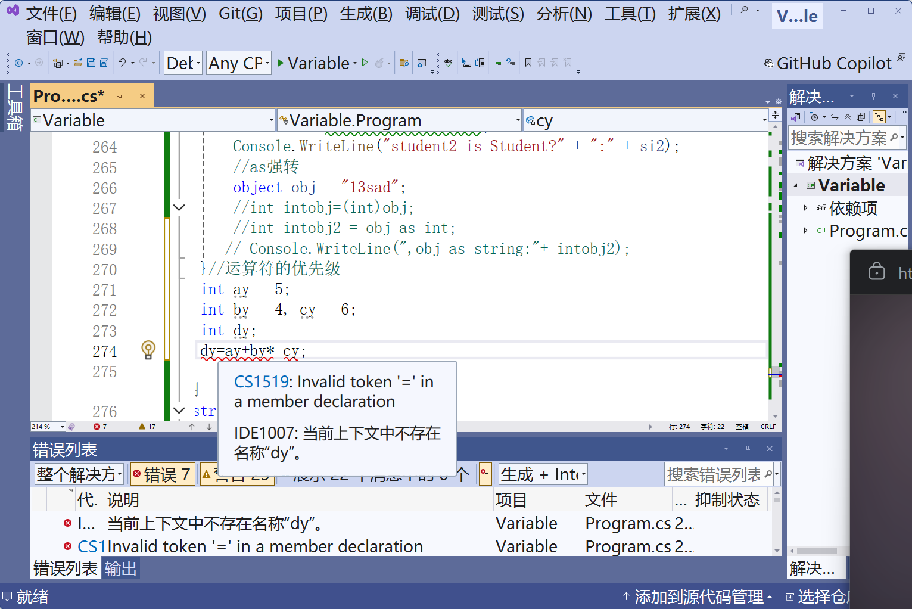Open the Debug configuration dropdown

[x=183, y=63]
